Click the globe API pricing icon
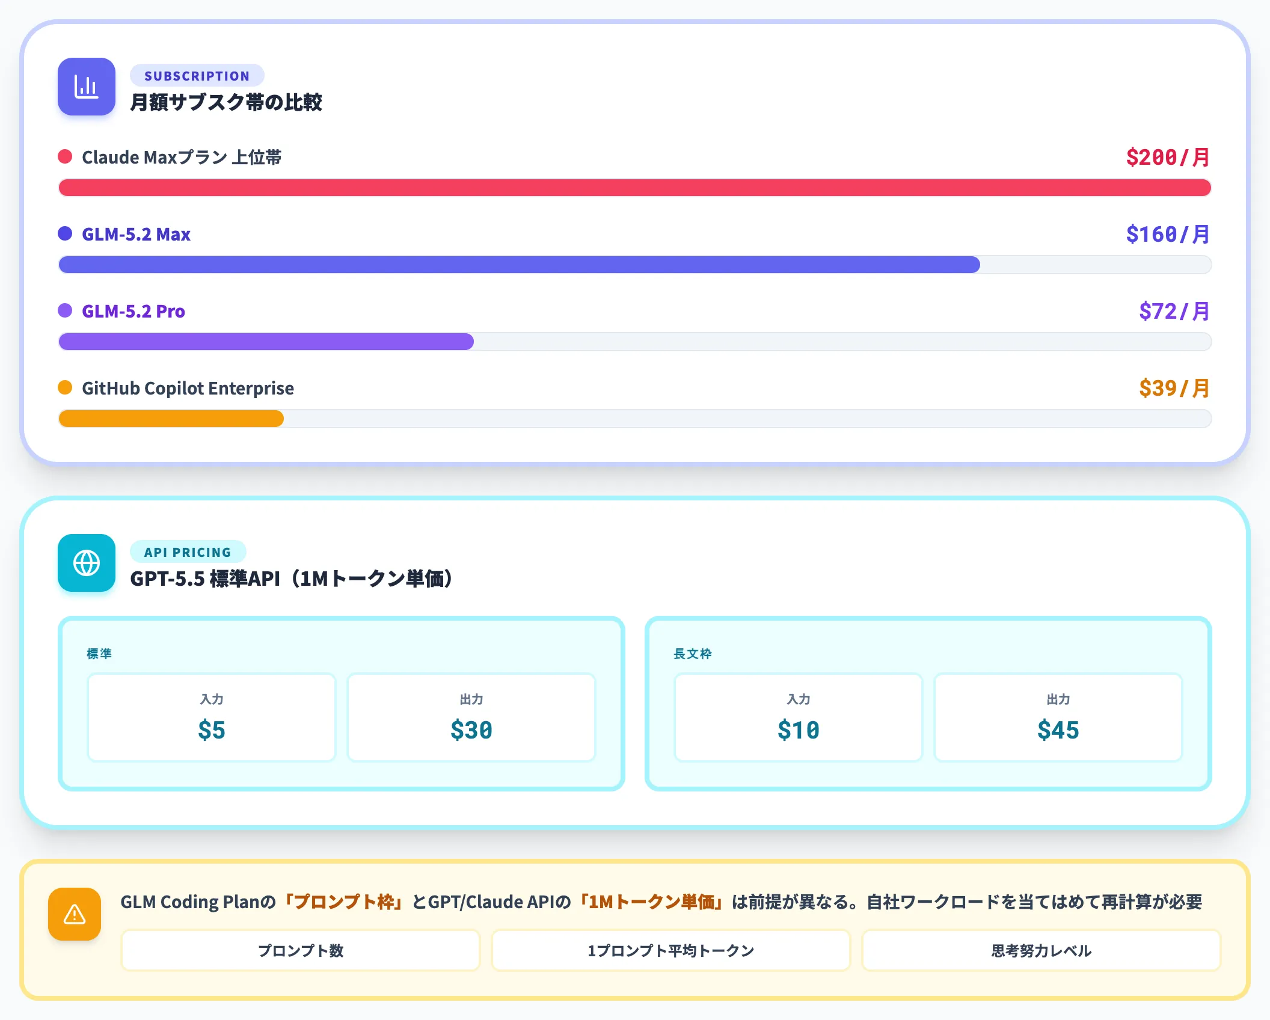This screenshot has height=1020, width=1270. coord(87,563)
